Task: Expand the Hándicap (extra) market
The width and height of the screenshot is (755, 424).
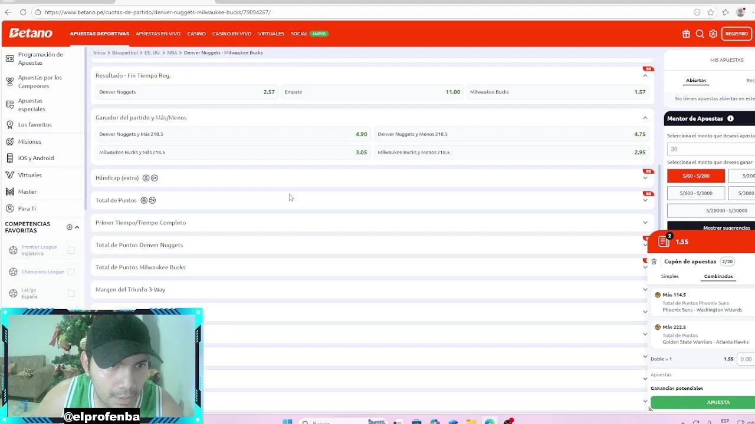Action: [645, 178]
